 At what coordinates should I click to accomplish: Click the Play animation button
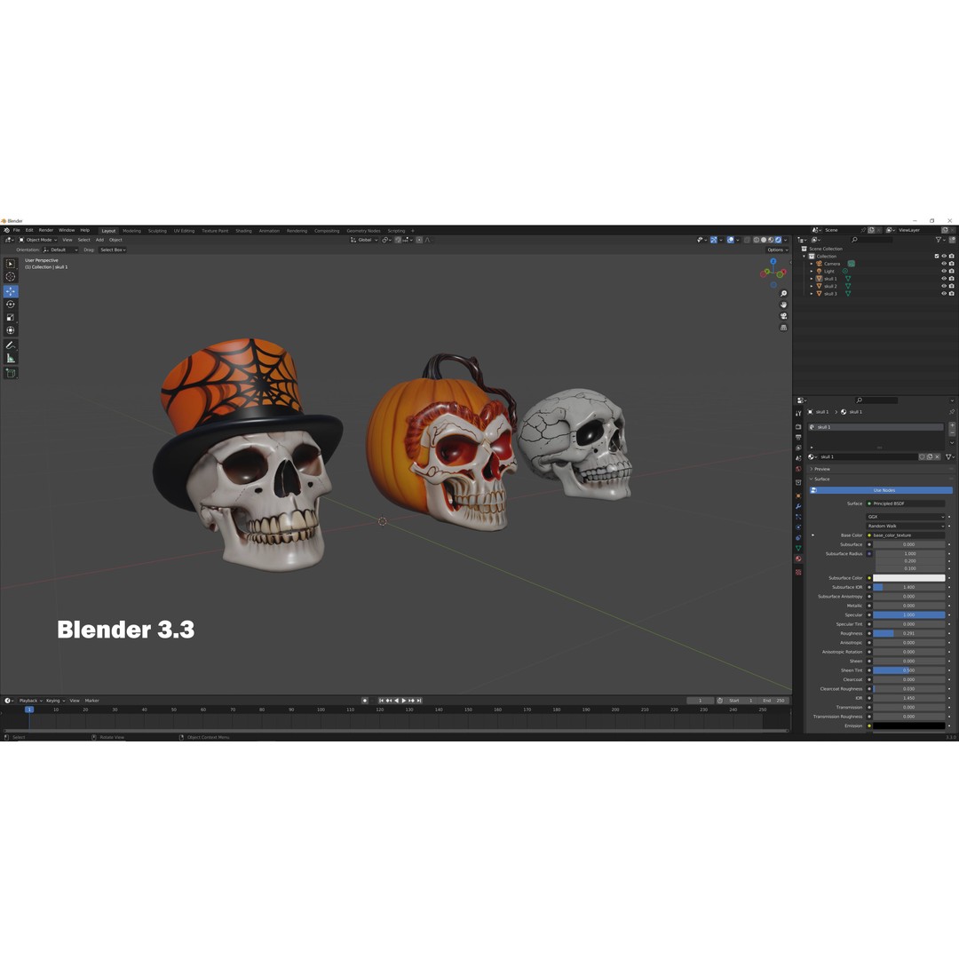click(404, 701)
